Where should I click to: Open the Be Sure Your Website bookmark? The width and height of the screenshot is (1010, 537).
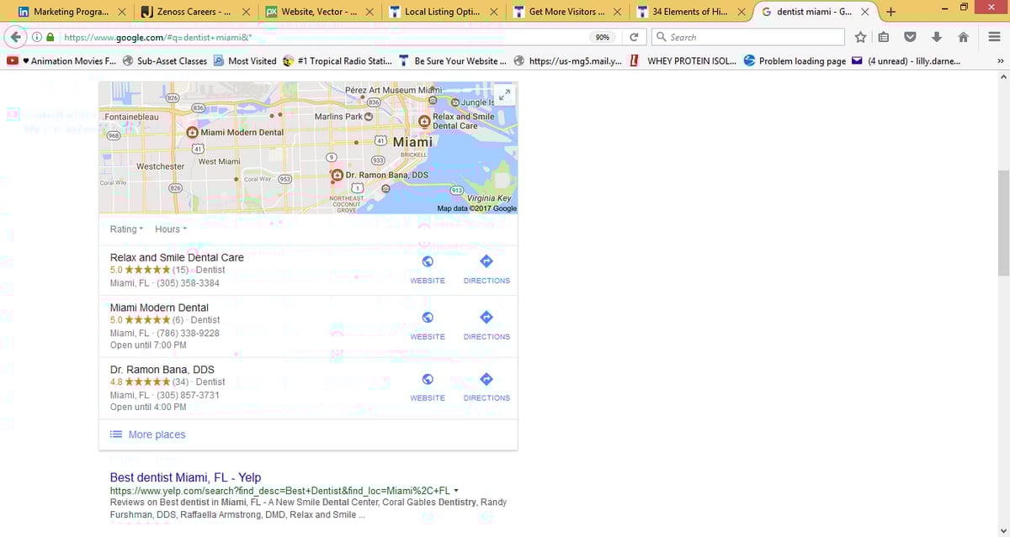pyautogui.click(x=453, y=61)
